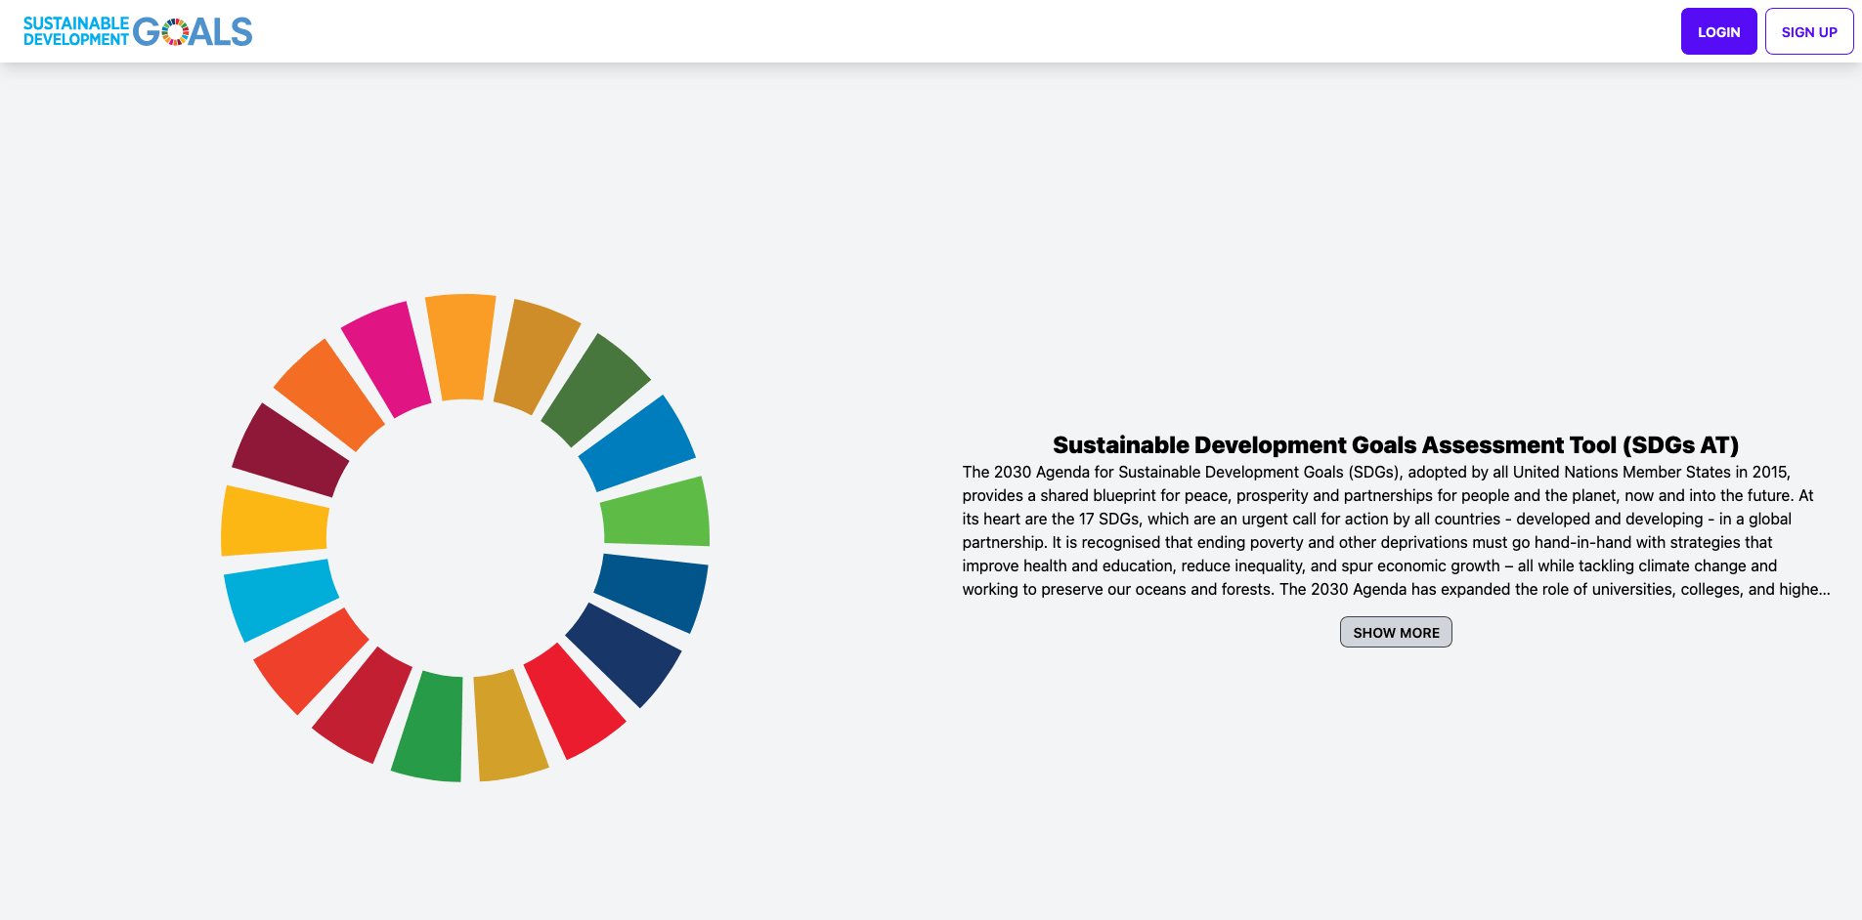Pick the mustard gold wheel segment
This screenshot has width=1862, height=920.
click(508, 727)
